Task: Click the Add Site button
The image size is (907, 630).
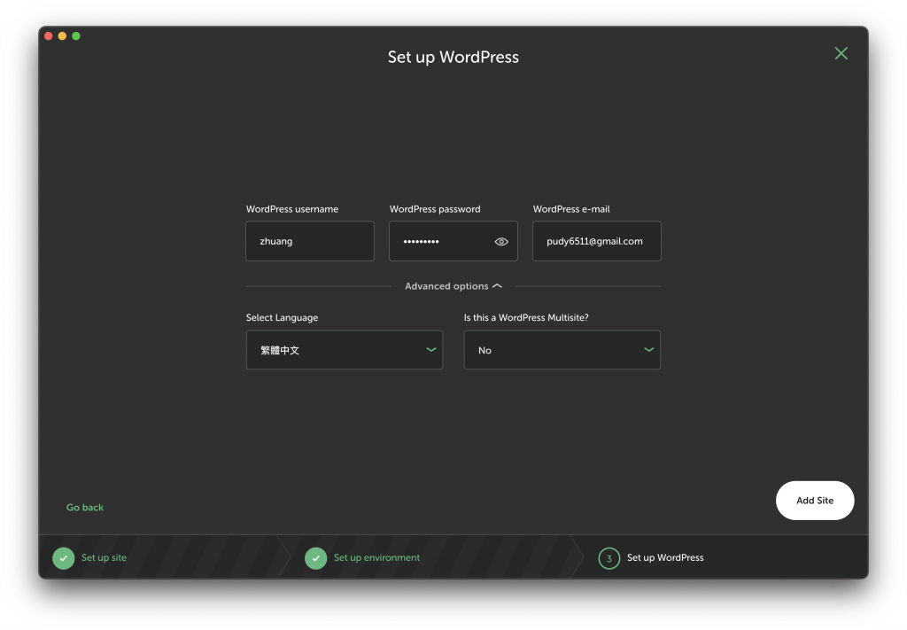Action: pos(815,501)
